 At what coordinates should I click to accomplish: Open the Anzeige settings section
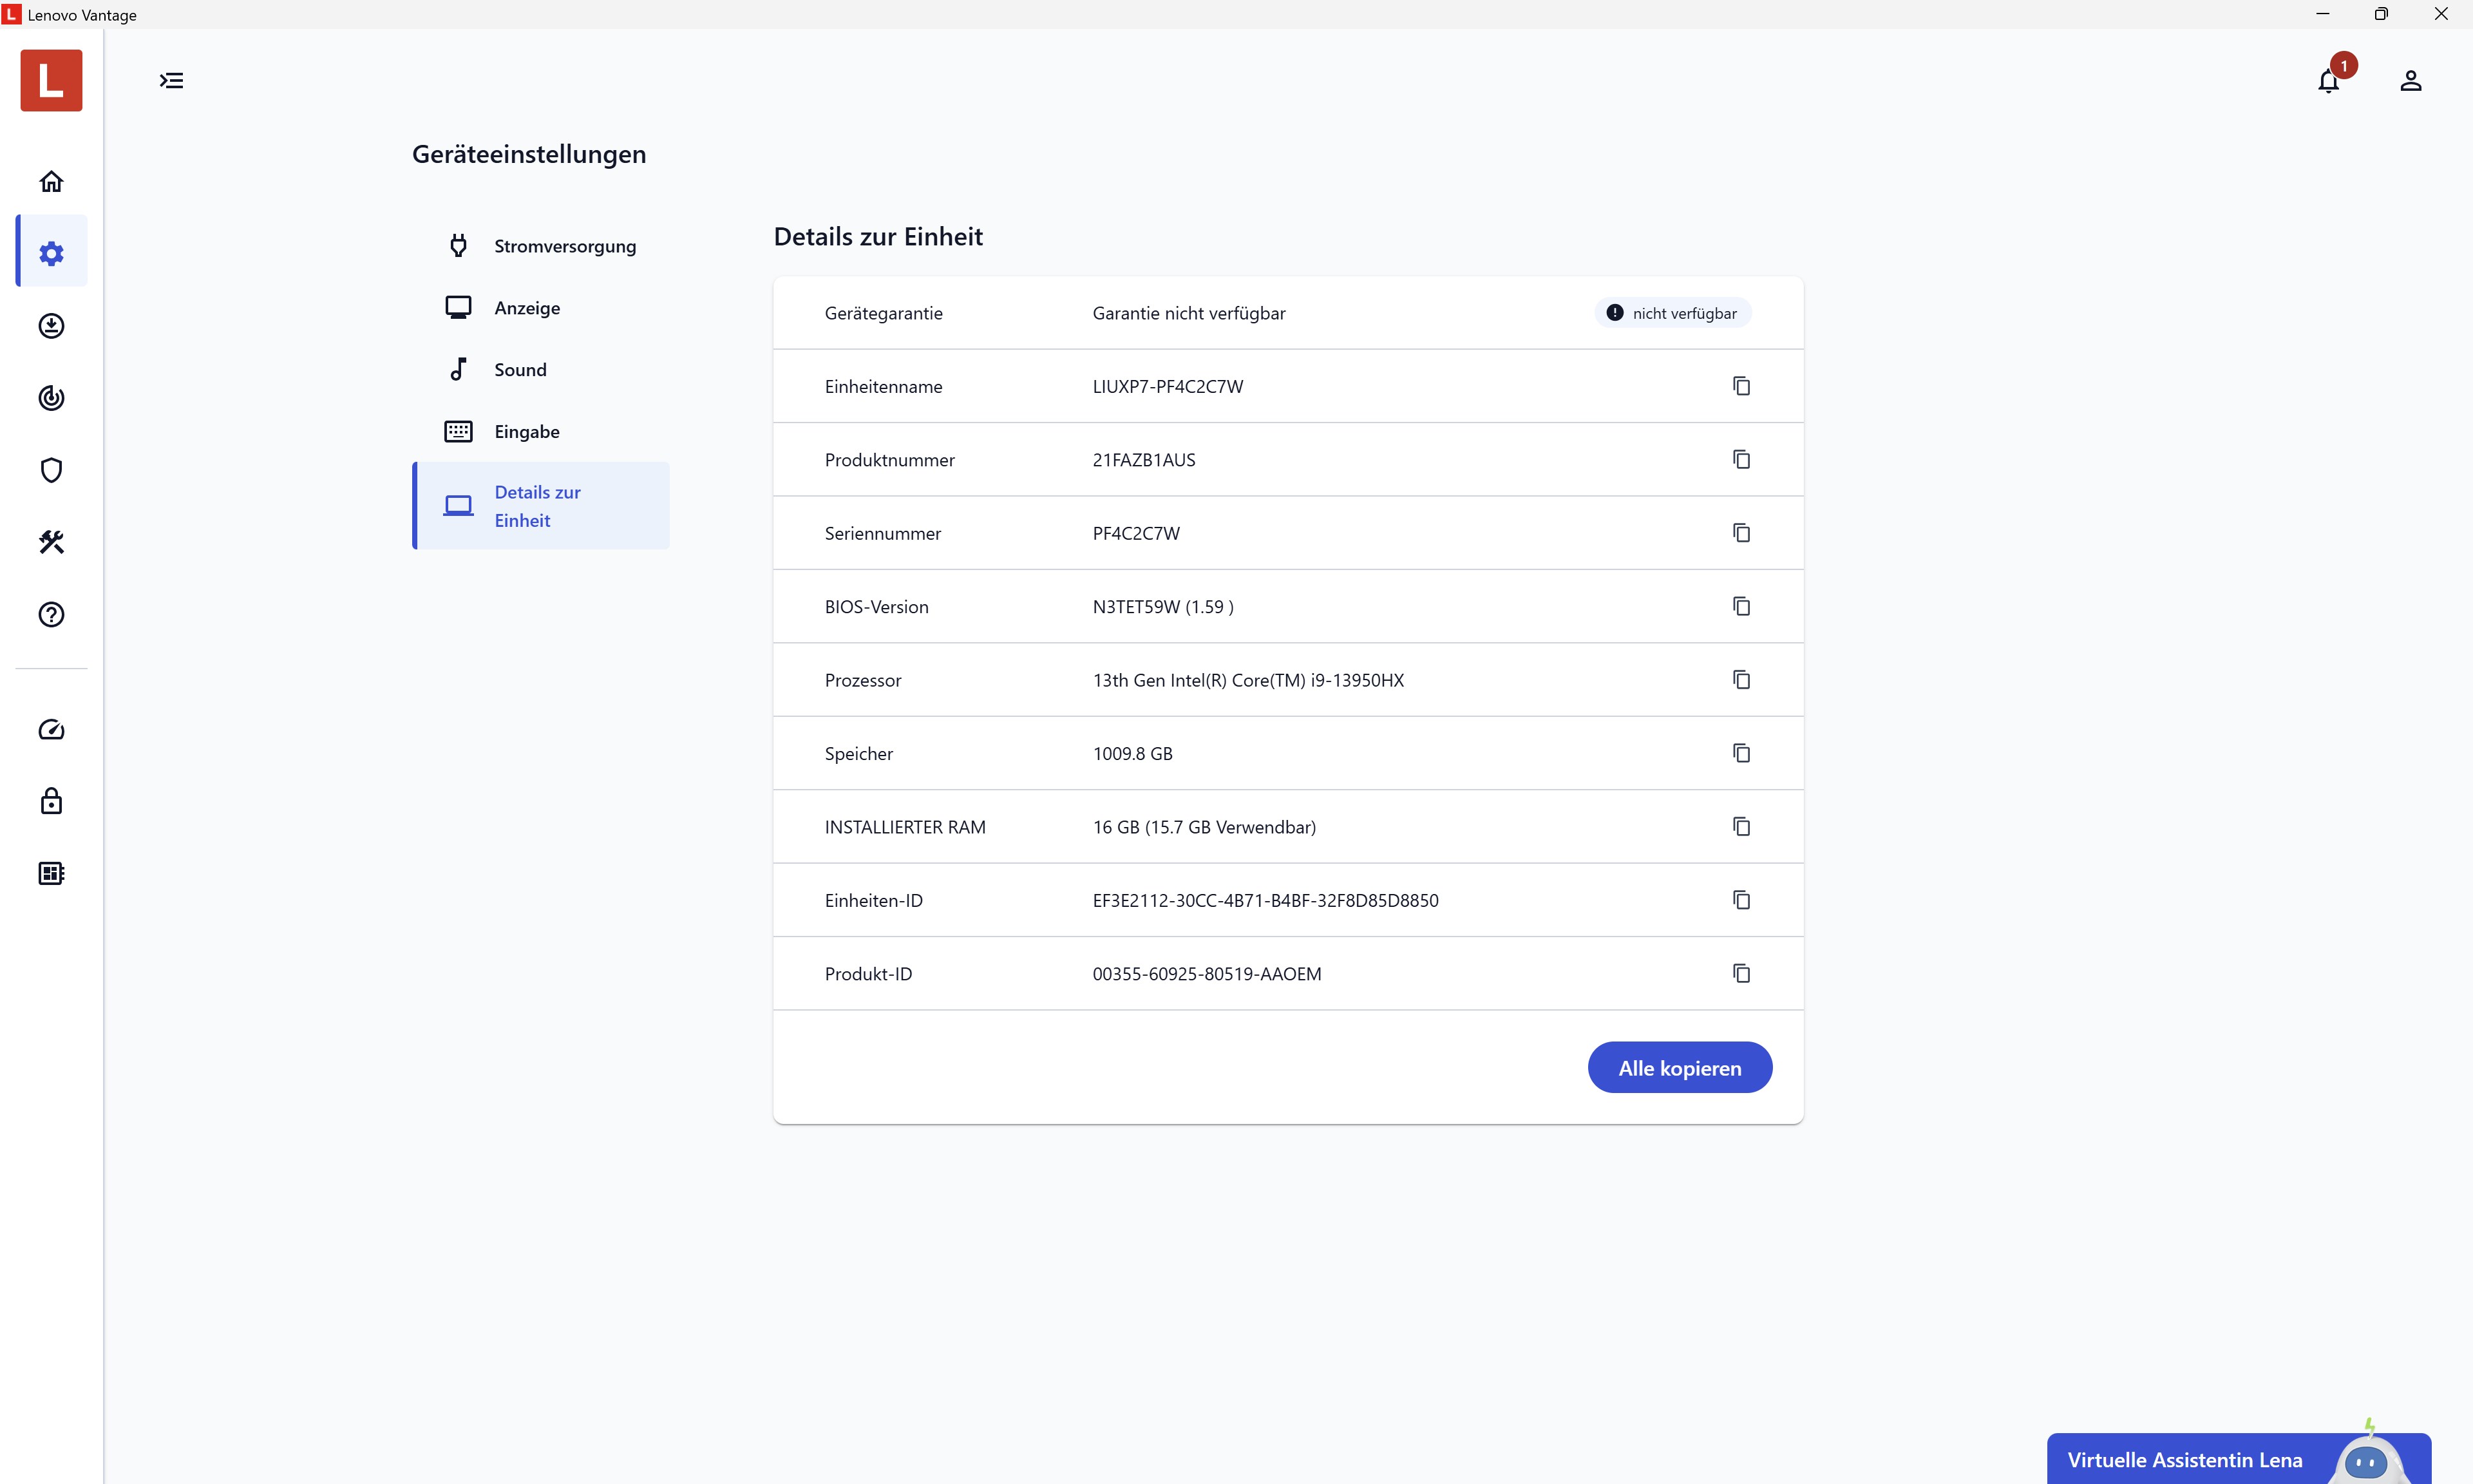tap(541, 308)
